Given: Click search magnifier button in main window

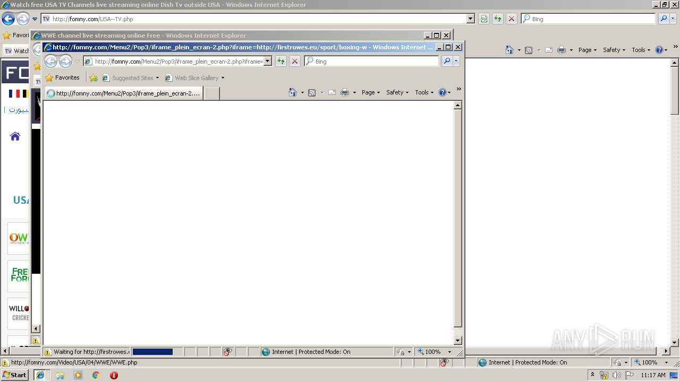Looking at the screenshot, I should click(664, 19).
